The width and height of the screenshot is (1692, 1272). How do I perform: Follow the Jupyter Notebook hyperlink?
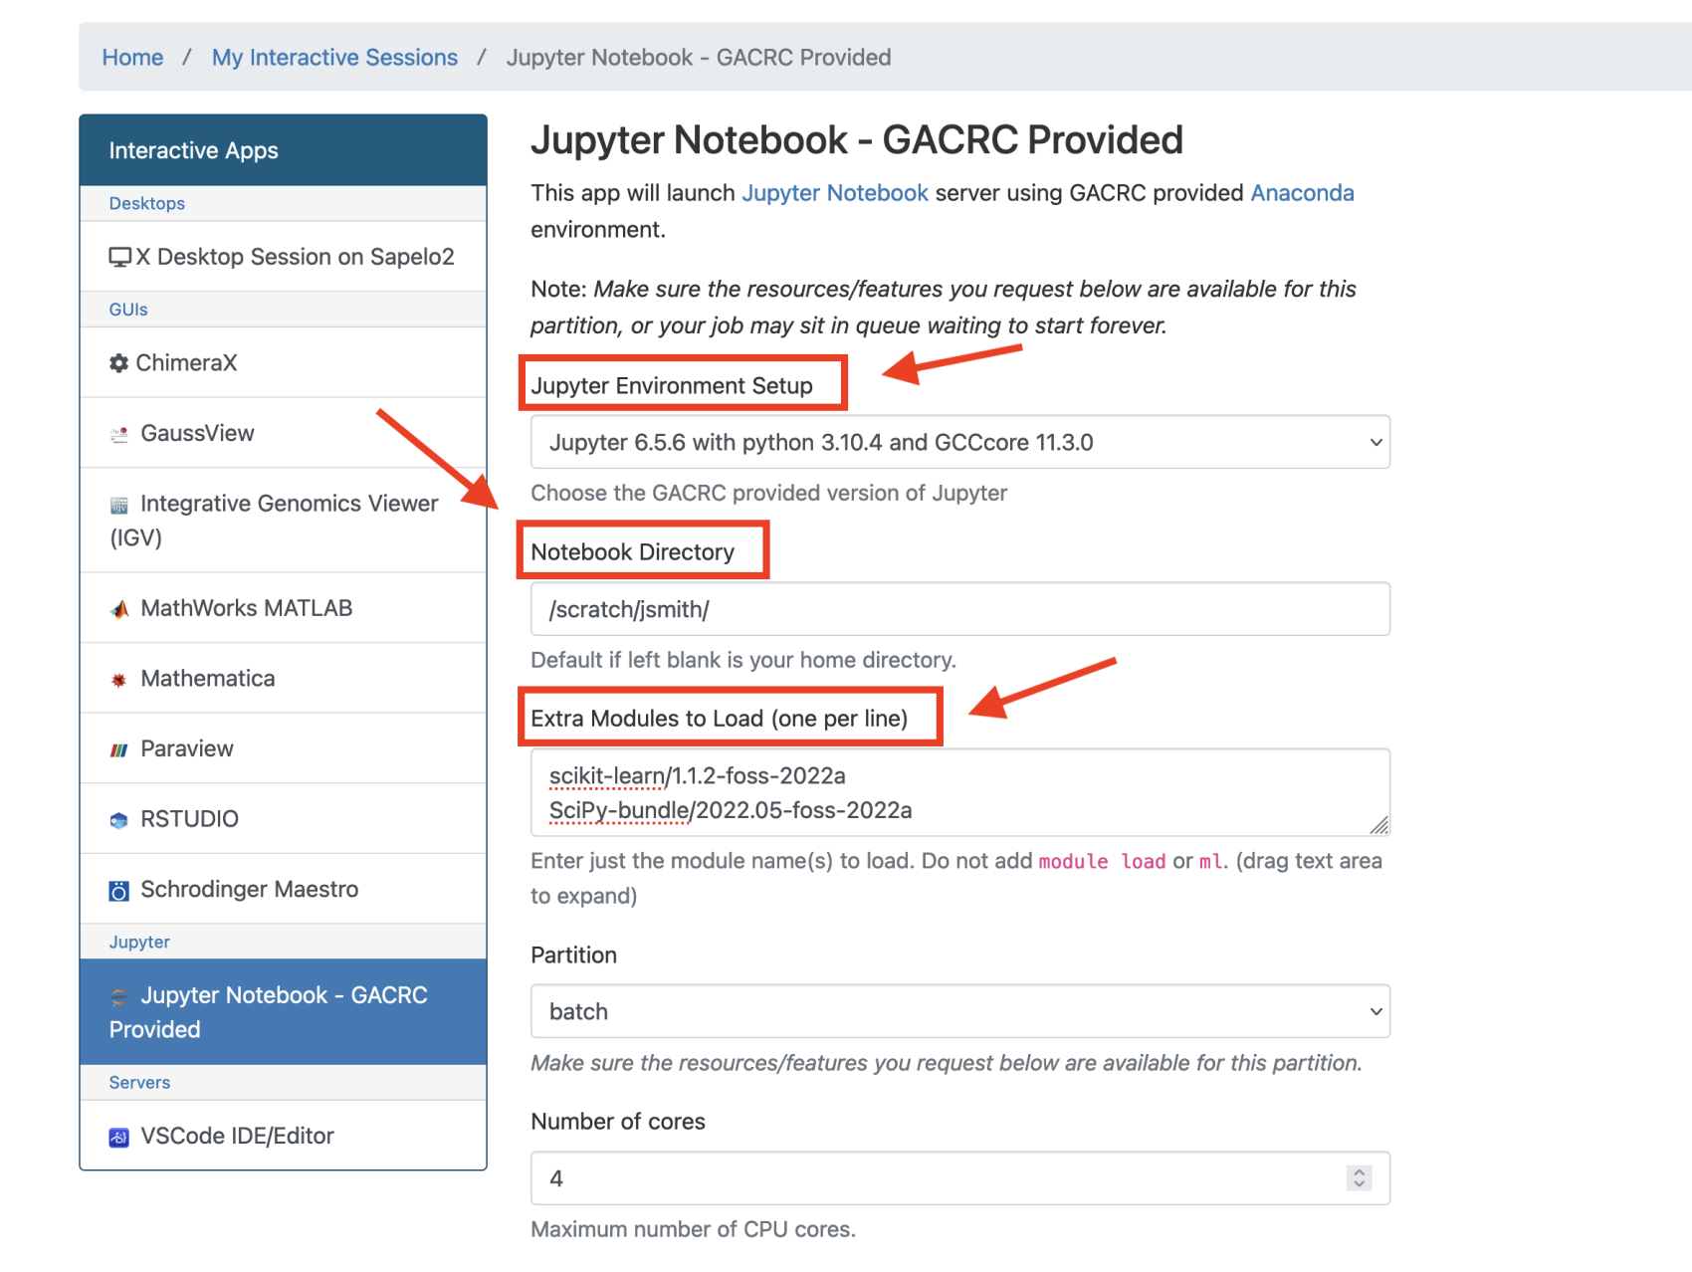pos(834,192)
